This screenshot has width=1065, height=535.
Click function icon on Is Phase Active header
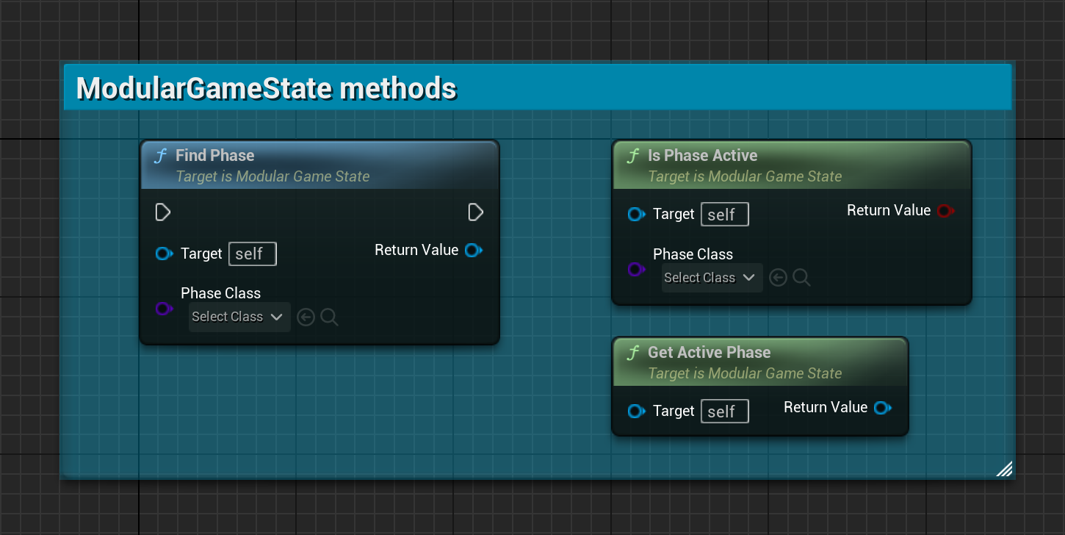[633, 156]
